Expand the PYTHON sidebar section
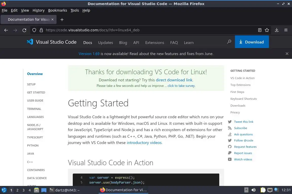 [x=33, y=145]
